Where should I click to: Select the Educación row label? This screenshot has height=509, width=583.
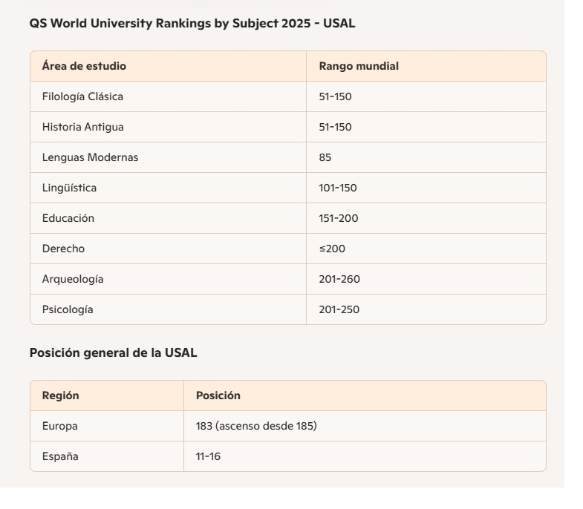[x=68, y=218]
